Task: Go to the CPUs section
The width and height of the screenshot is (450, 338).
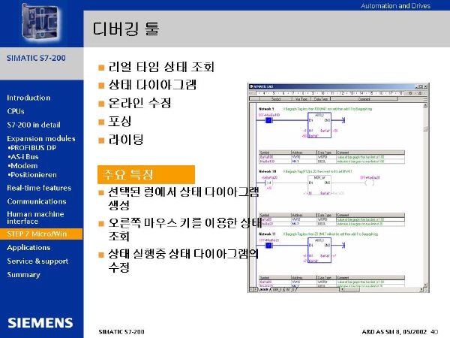Action: 16,111
